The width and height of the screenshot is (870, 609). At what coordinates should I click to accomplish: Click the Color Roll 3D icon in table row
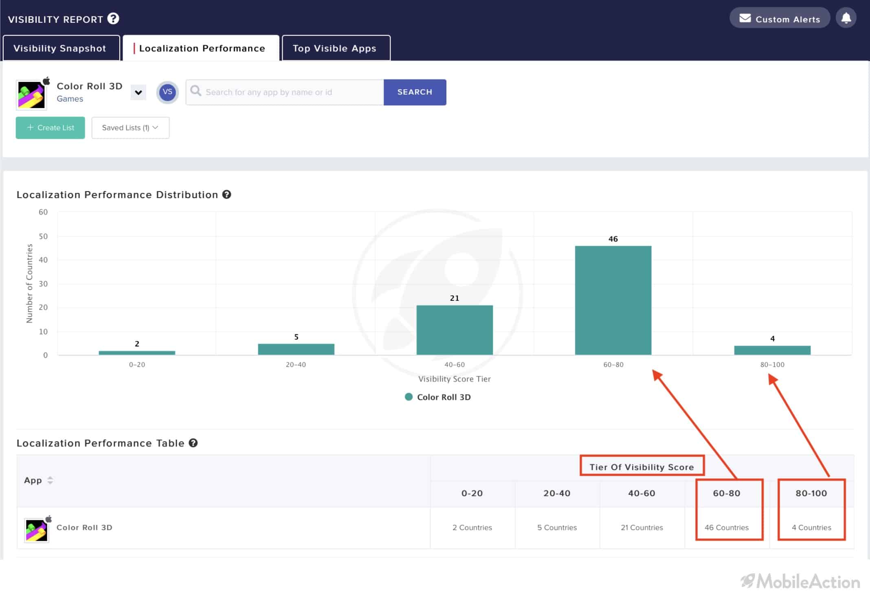(x=37, y=530)
